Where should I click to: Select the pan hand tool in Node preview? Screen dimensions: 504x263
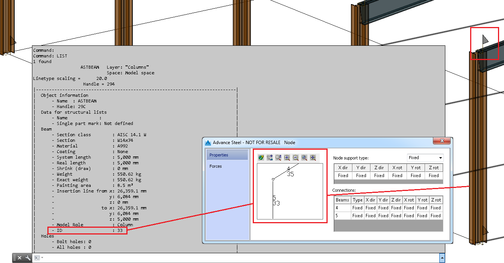click(270, 158)
